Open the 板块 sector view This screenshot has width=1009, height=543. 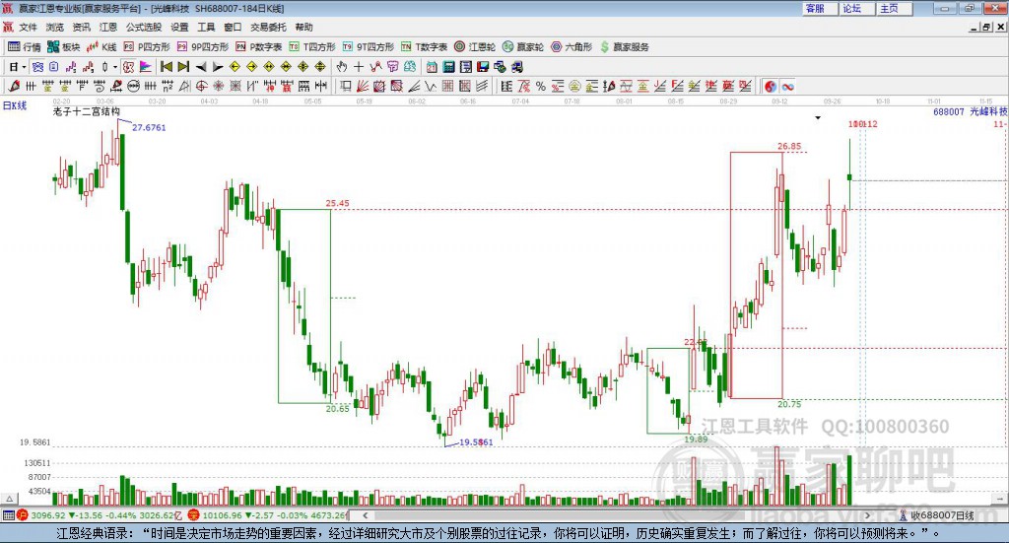pyautogui.click(x=64, y=47)
